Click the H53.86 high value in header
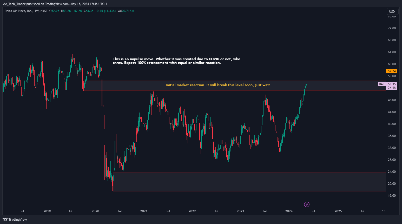The width and height of the screenshot is (402, 224). point(66,11)
